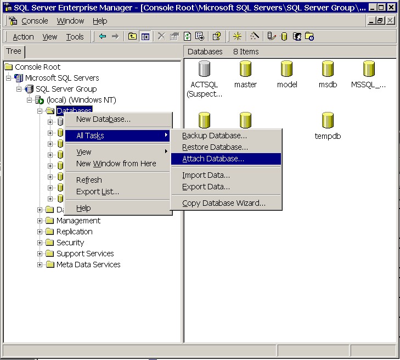Click the Register Server toolbar icon
Viewport: 400px width, 360px height.
(271, 36)
